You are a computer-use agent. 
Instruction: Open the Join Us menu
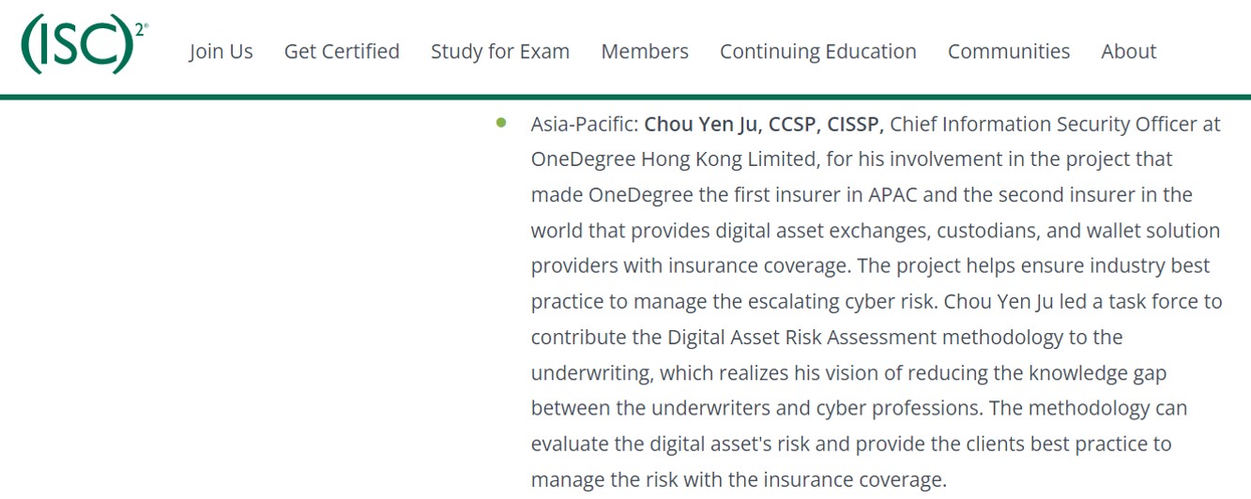[221, 52]
